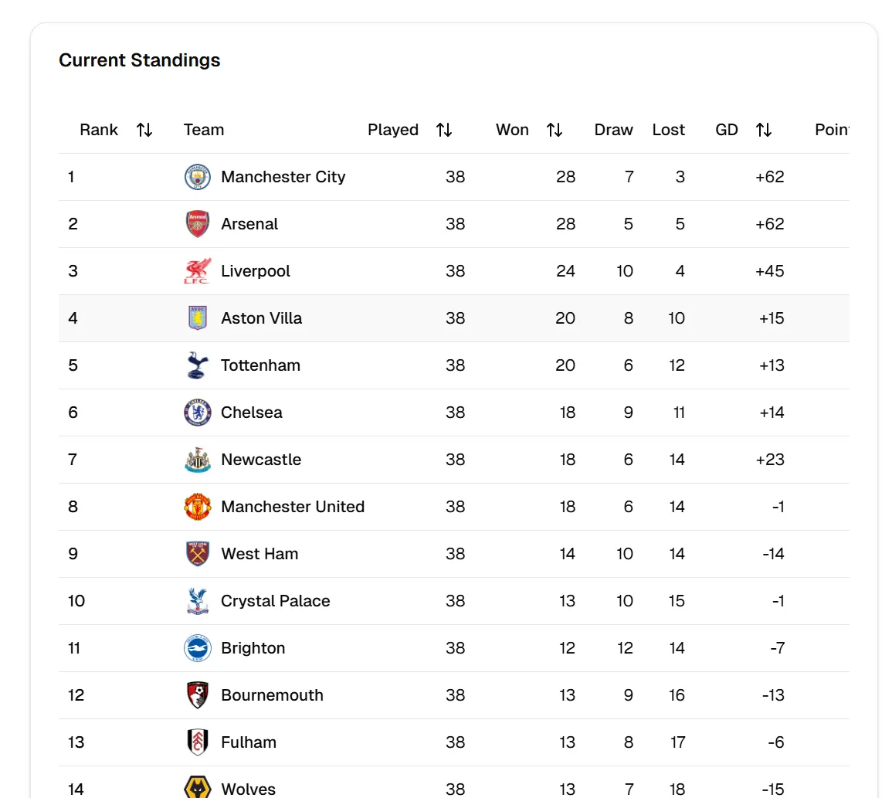Click the Manchester City club crest
892x798 pixels.
click(x=198, y=177)
